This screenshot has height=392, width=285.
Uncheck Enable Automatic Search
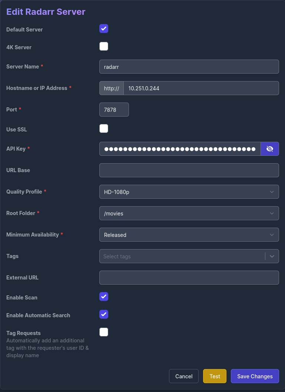104,314
